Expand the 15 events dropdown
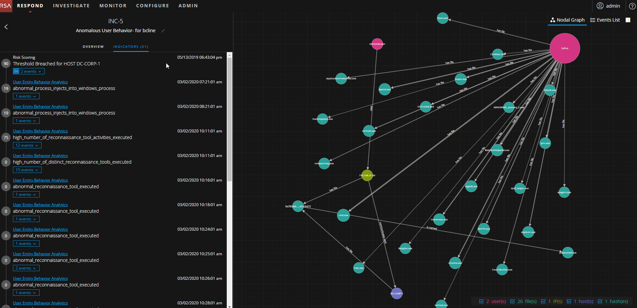The height and width of the screenshot is (308, 637). coord(27,170)
